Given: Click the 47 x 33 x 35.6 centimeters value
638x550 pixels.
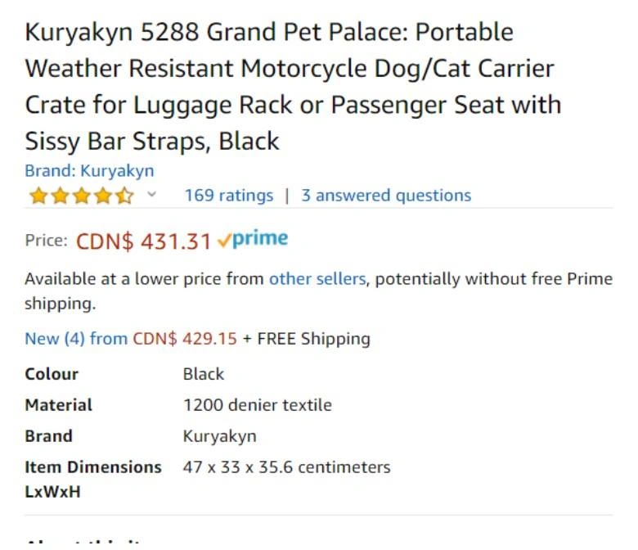Looking at the screenshot, I should (286, 467).
